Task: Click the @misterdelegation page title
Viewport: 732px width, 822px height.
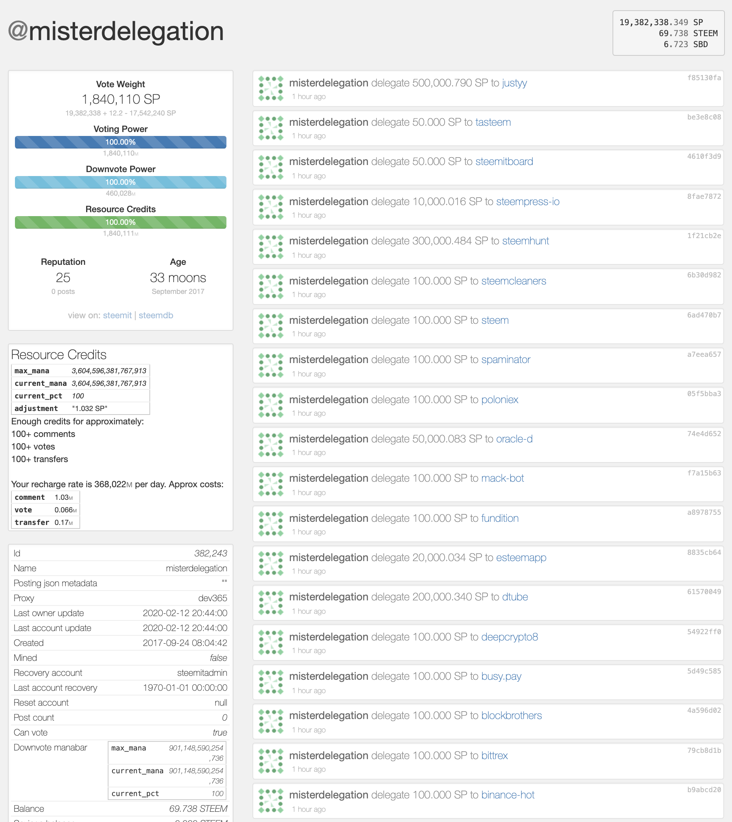Action: coord(116,31)
